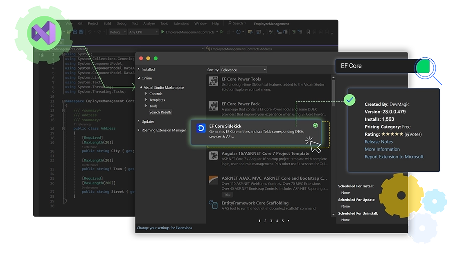Expand the Tools category in Marketplace tree
Image resolution: width=453 pixels, height=255 pixels.
point(146,106)
